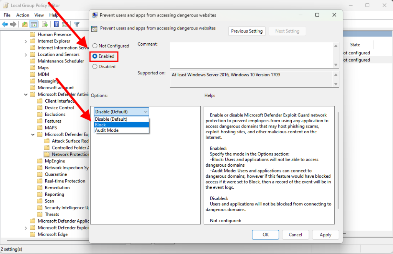This screenshot has width=393, height=254.
Task: Click the Quarantine folder icon in tree
Action: point(40,174)
